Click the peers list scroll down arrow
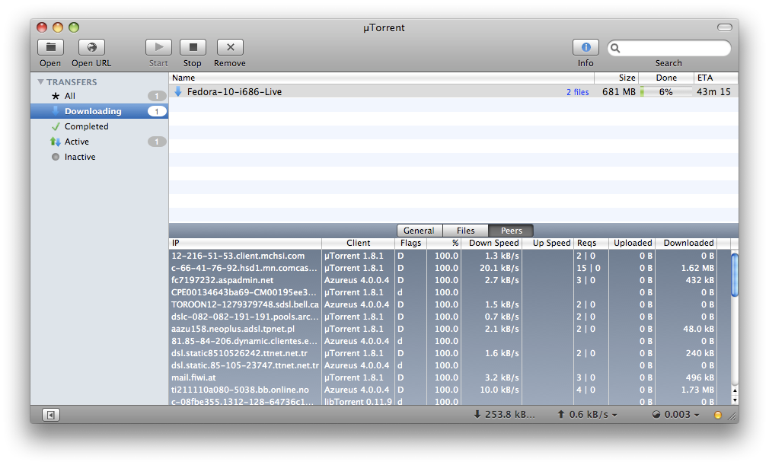Screen dimensions: 769x465 pos(735,400)
